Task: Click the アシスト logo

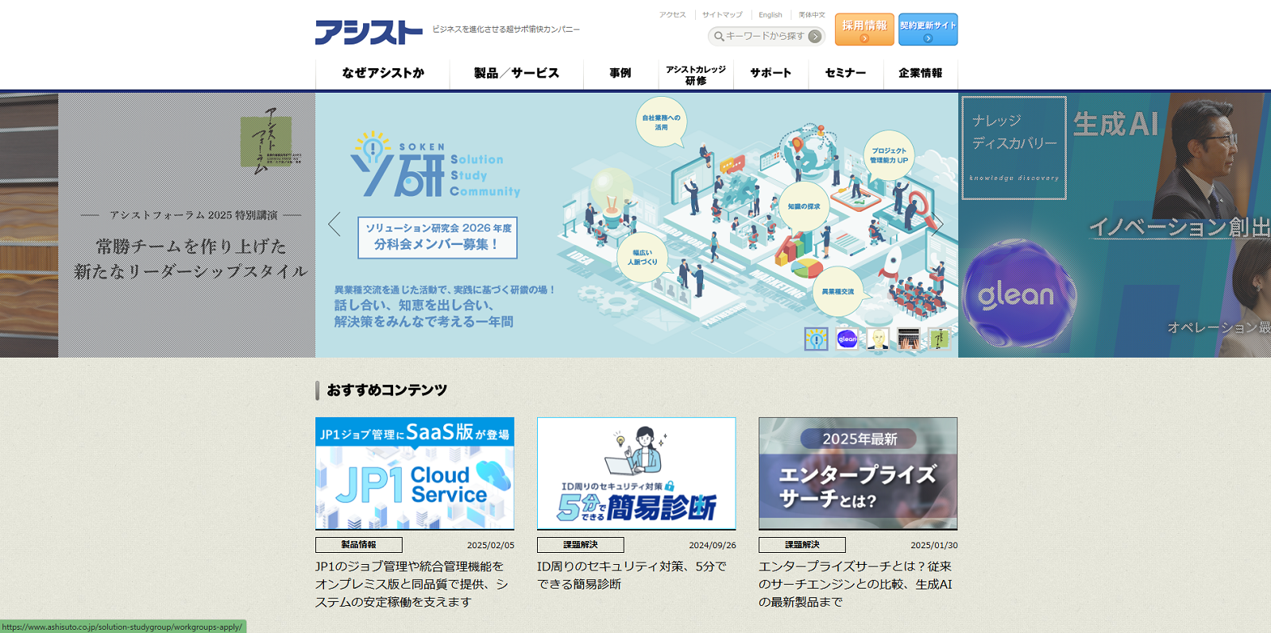Action: (x=369, y=32)
